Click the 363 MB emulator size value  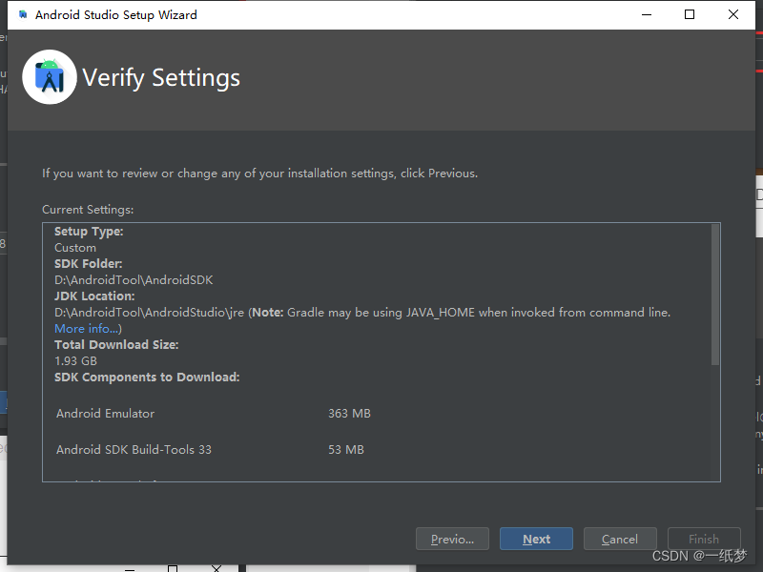(x=349, y=414)
